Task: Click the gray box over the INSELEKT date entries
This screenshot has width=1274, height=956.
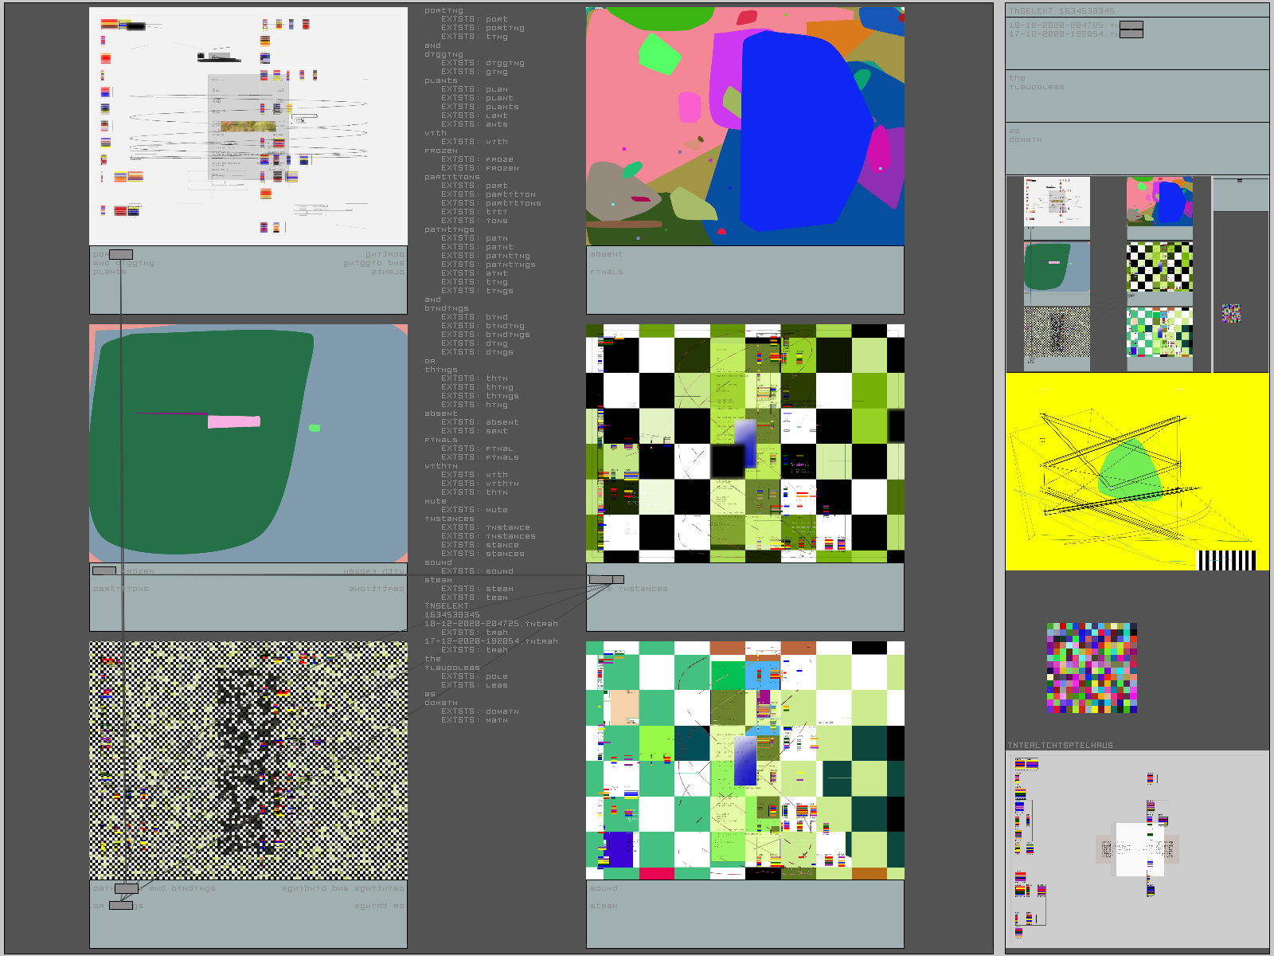Action: (x=1131, y=29)
